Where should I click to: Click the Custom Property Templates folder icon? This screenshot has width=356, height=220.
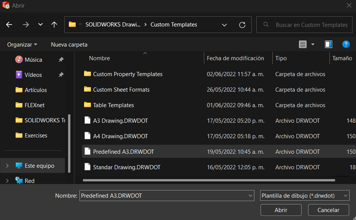click(x=87, y=74)
